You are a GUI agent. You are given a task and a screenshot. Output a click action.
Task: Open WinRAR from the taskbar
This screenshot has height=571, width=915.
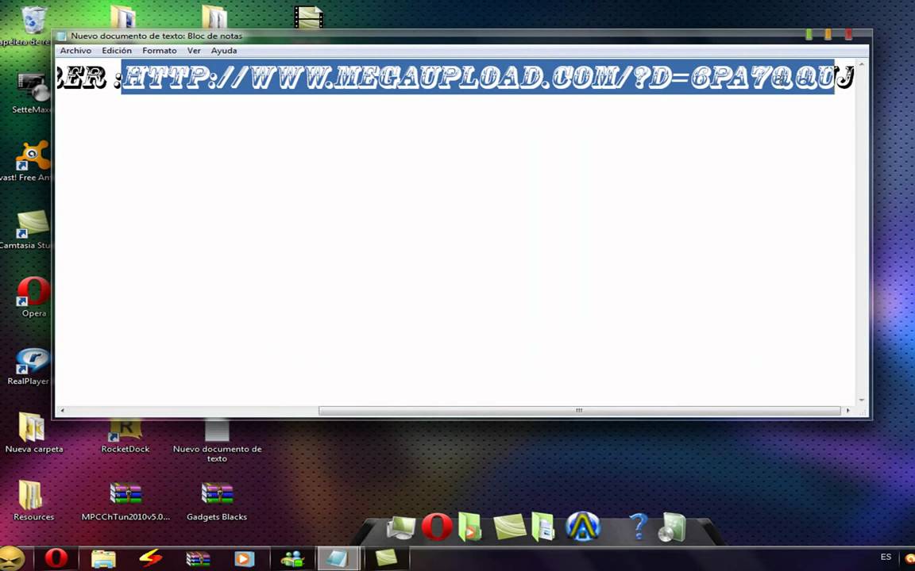point(199,559)
